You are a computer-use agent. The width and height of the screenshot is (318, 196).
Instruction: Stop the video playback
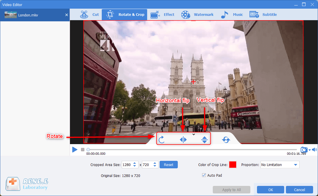click(x=83, y=150)
